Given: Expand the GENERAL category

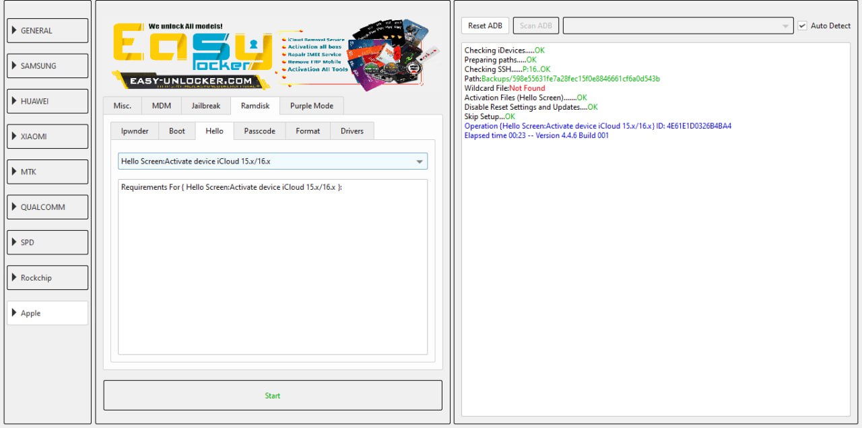Looking at the screenshot, I should pos(48,30).
